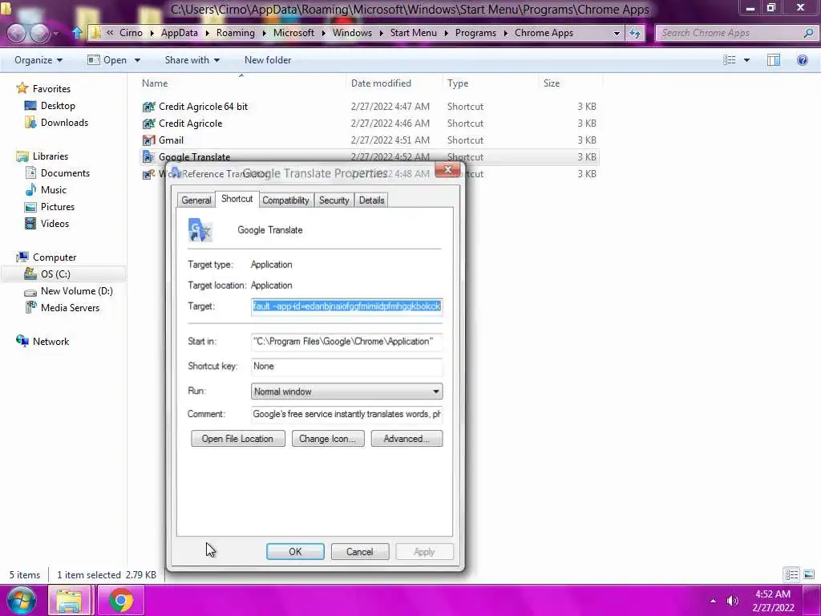Show hidden tray icons arrow
Image resolution: width=821 pixels, height=616 pixels.
[x=713, y=601]
